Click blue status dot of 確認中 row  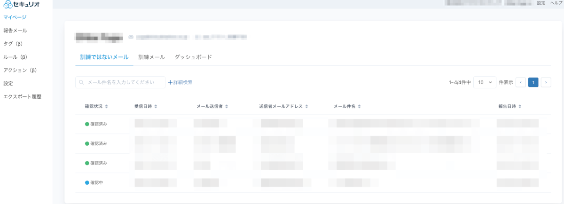tap(87, 182)
